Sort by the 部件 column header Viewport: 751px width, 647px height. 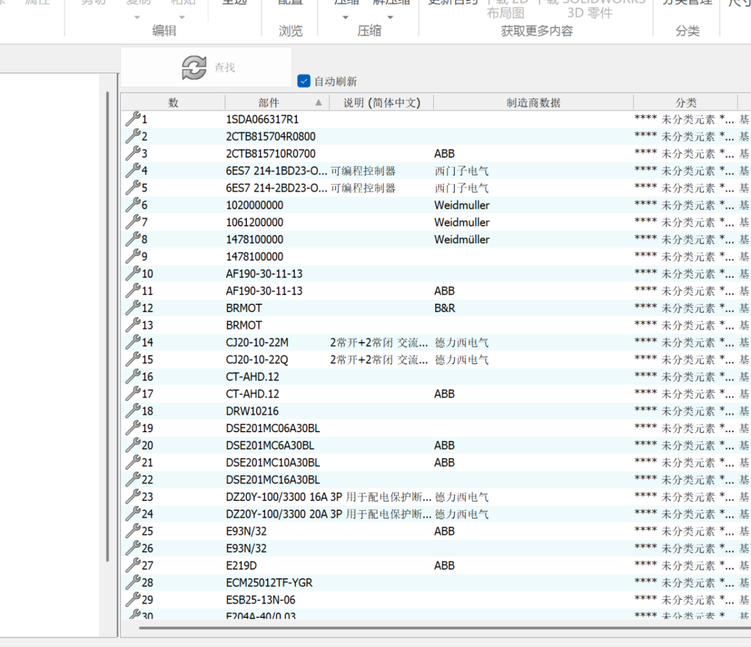click(x=269, y=102)
